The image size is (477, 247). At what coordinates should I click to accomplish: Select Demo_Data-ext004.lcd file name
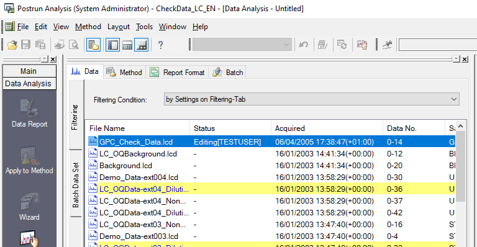tap(139, 177)
